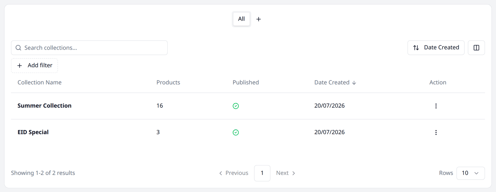Expand the Rows per page selector
Image resolution: width=496 pixels, height=192 pixels.
click(470, 173)
